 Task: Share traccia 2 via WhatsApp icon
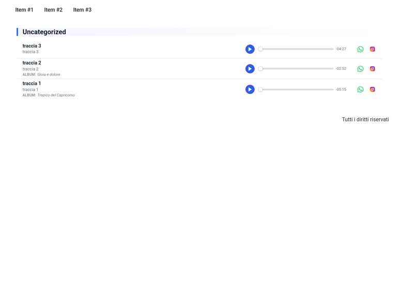360,69
